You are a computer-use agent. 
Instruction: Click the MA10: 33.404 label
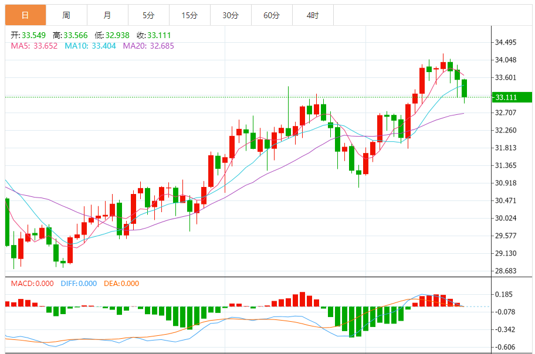[x=90, y=46]
